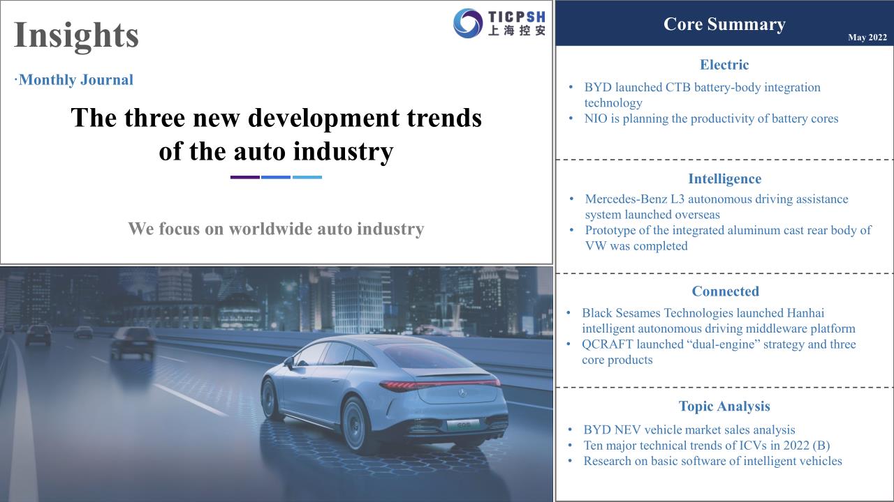
Task: Click the dark purple accent bar
Action: click(244, 177)
